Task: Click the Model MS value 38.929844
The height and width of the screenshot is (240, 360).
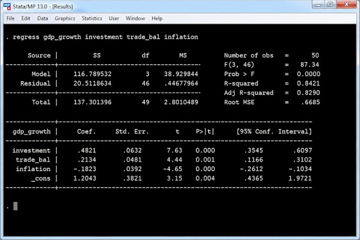Action: tap(181, 74)
